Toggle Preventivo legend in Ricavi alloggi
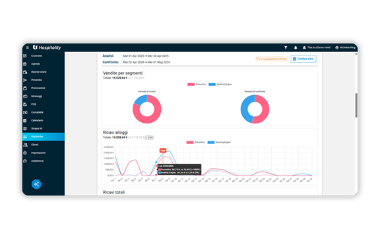The height and width of the screenshot is (239, 380). [195, 143]
